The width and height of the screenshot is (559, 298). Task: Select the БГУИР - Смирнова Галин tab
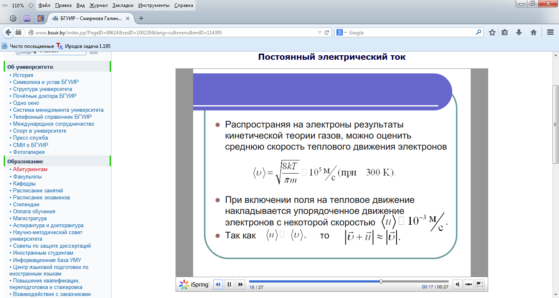coord(90,18)
